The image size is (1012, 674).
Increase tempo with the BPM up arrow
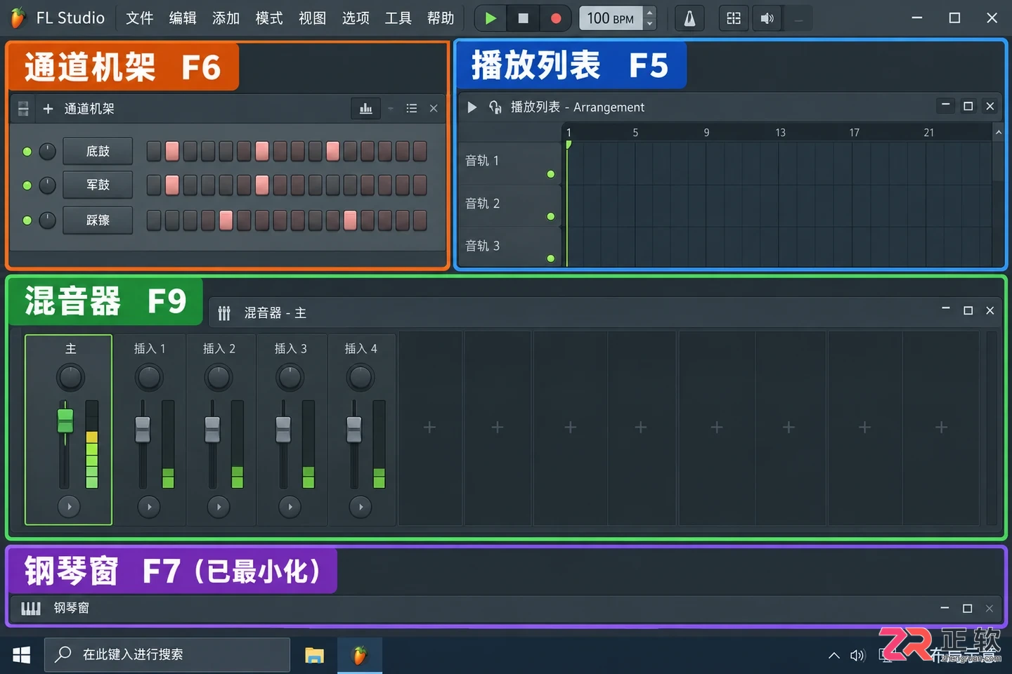point(650,12)
